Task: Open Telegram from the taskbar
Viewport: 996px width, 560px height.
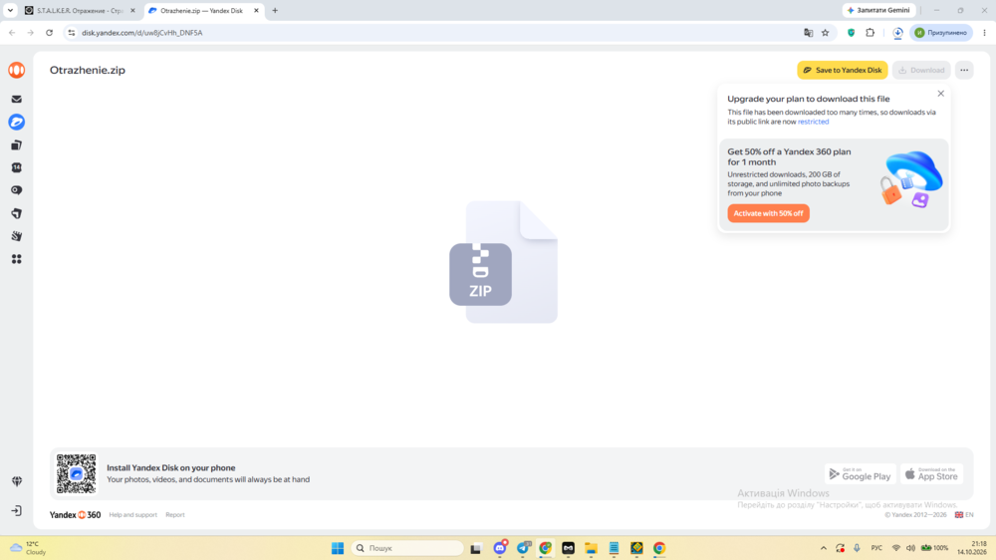Action: click(x=523, y=548)
